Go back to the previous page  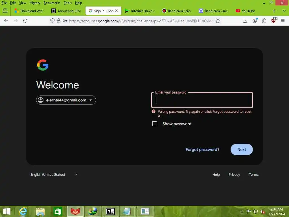coord(6,21)
